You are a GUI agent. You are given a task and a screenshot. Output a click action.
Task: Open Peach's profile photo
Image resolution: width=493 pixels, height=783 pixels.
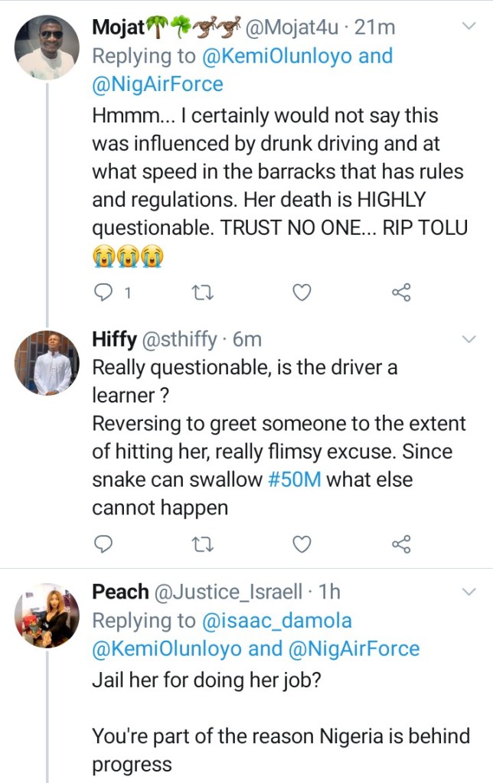[x=47, y=615]
